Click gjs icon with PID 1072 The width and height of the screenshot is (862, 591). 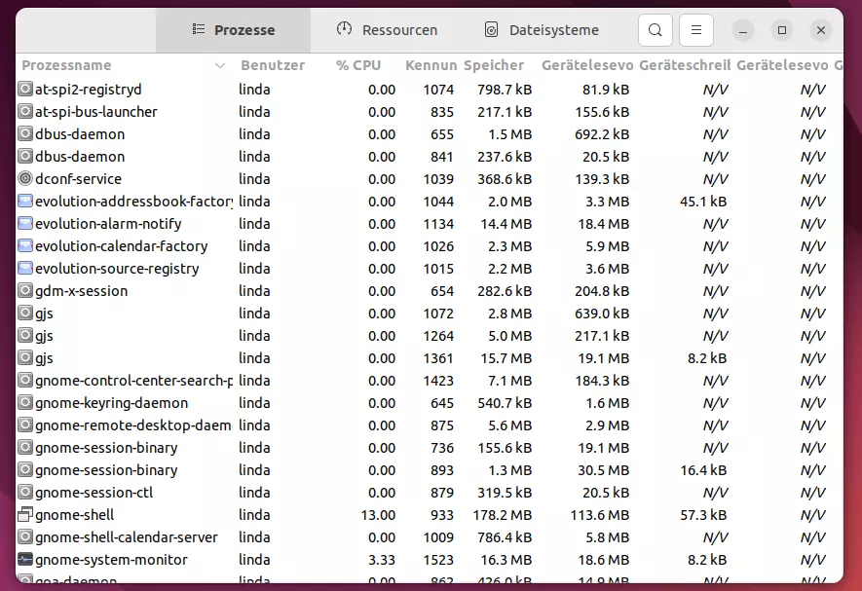pos(25,314)
